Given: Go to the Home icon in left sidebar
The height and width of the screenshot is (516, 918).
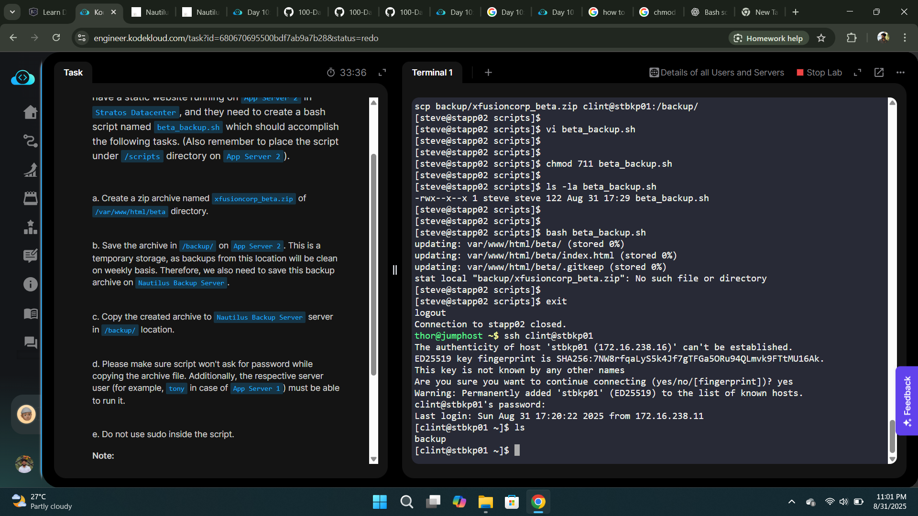Looking at the screenshot, I should [x=30, y=112].
